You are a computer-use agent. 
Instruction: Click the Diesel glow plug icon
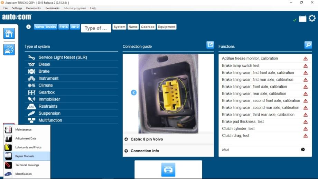click(31, 64)
